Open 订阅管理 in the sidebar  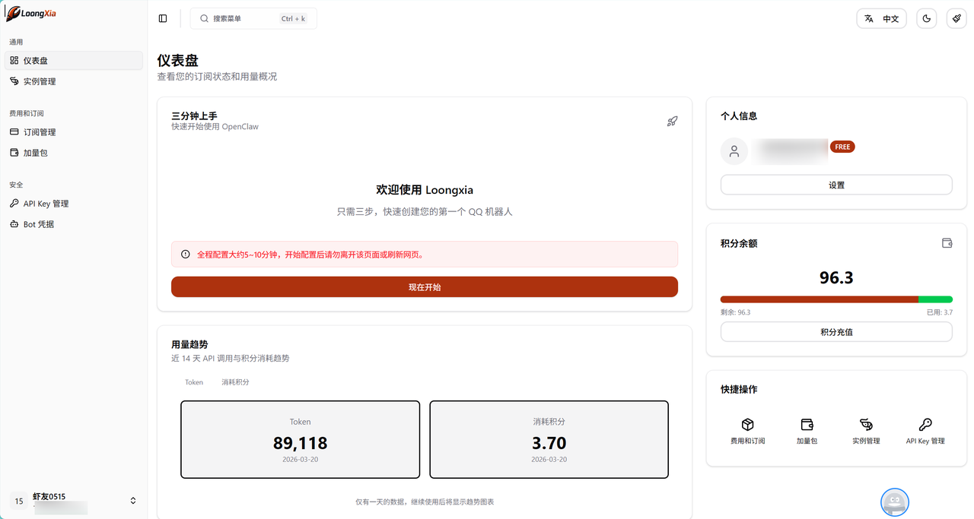pyautogui.click(x=74, y=132)
